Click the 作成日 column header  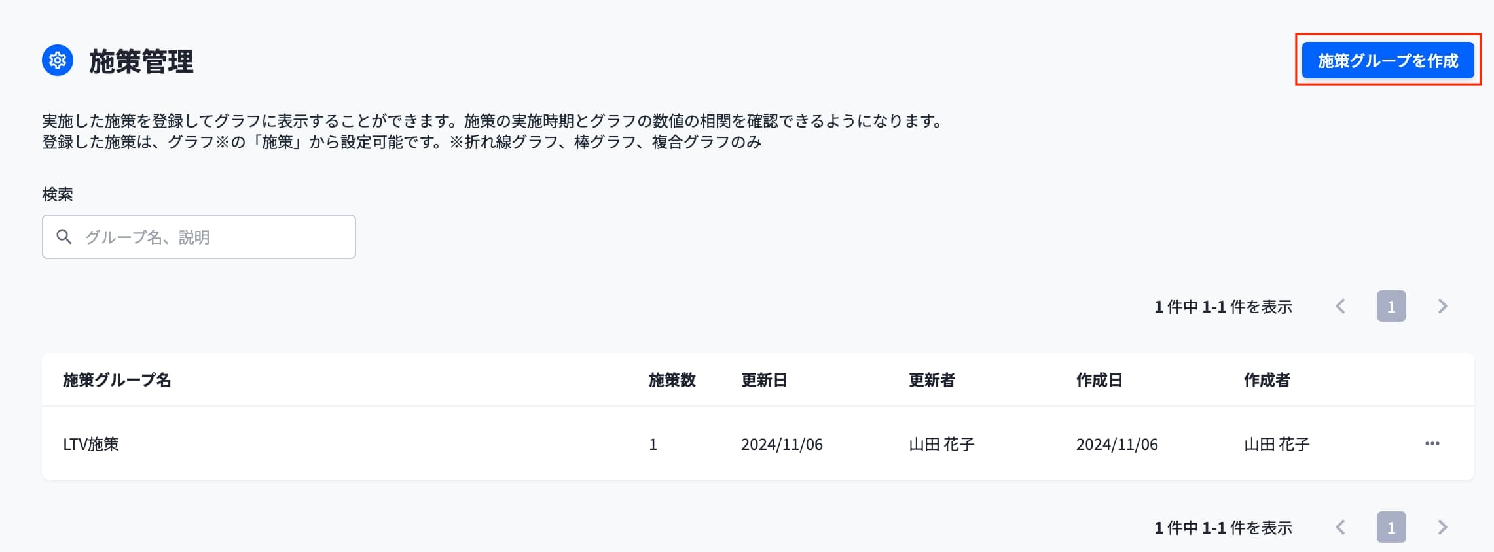click(1099, 380)
